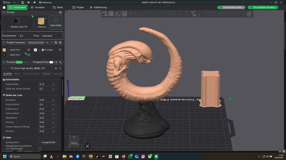Open the Sonstige settings tab
Screen dimensions: 286x160
click(57, 73)
